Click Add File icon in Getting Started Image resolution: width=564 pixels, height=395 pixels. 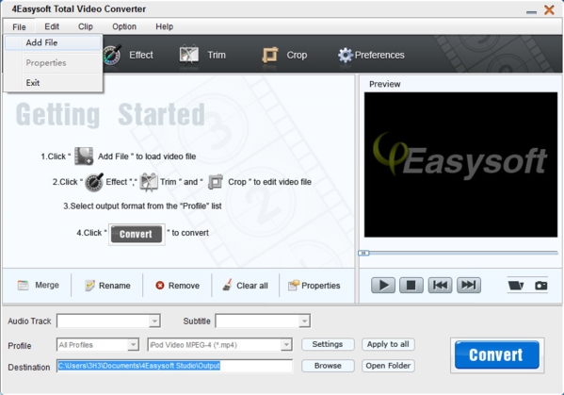point(84,156)
